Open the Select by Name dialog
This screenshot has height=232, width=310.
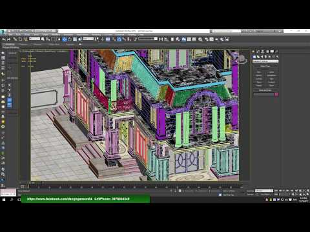tap(48, 39)
